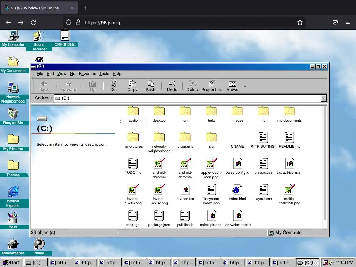Open the Edit menu
The image size is (356, 267).
[x=50, y=74]
